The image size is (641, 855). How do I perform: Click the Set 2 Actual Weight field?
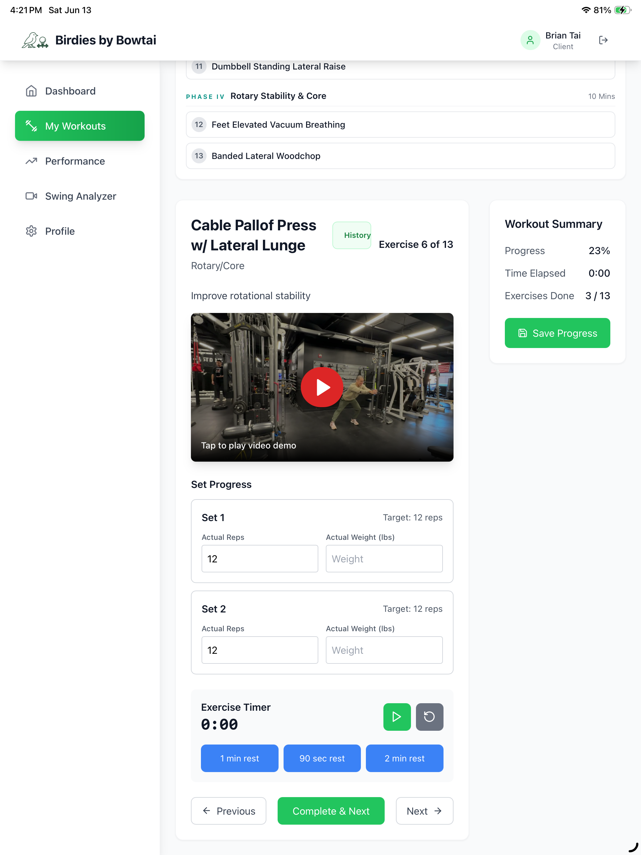(384, 650)
